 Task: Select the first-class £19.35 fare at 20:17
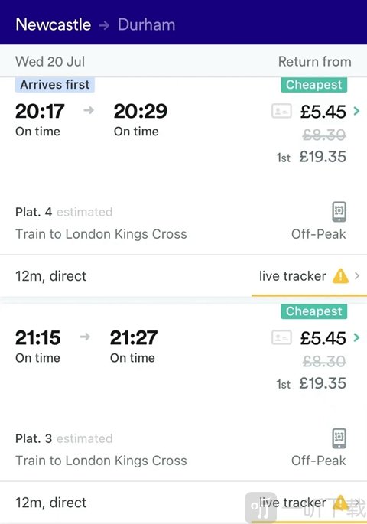point(311,157)
